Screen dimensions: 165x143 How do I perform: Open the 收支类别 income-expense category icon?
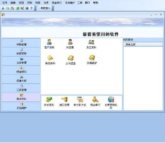tap(49, 102)
